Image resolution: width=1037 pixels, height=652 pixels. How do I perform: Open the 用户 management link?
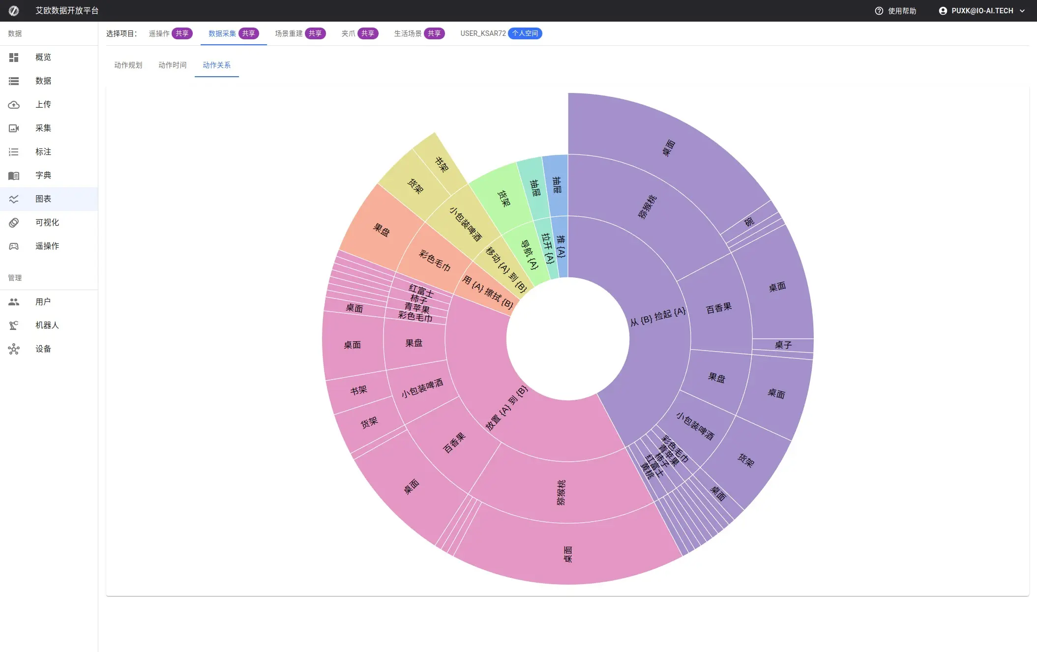(x=43, y=302)
